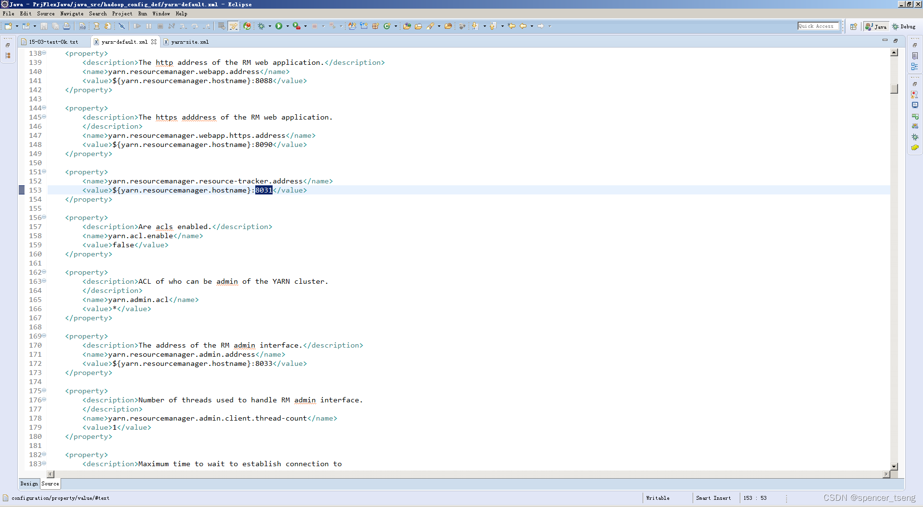
Task: Toggle Skip All Breakpoints in the toolbar
Action: click(122, 26)
